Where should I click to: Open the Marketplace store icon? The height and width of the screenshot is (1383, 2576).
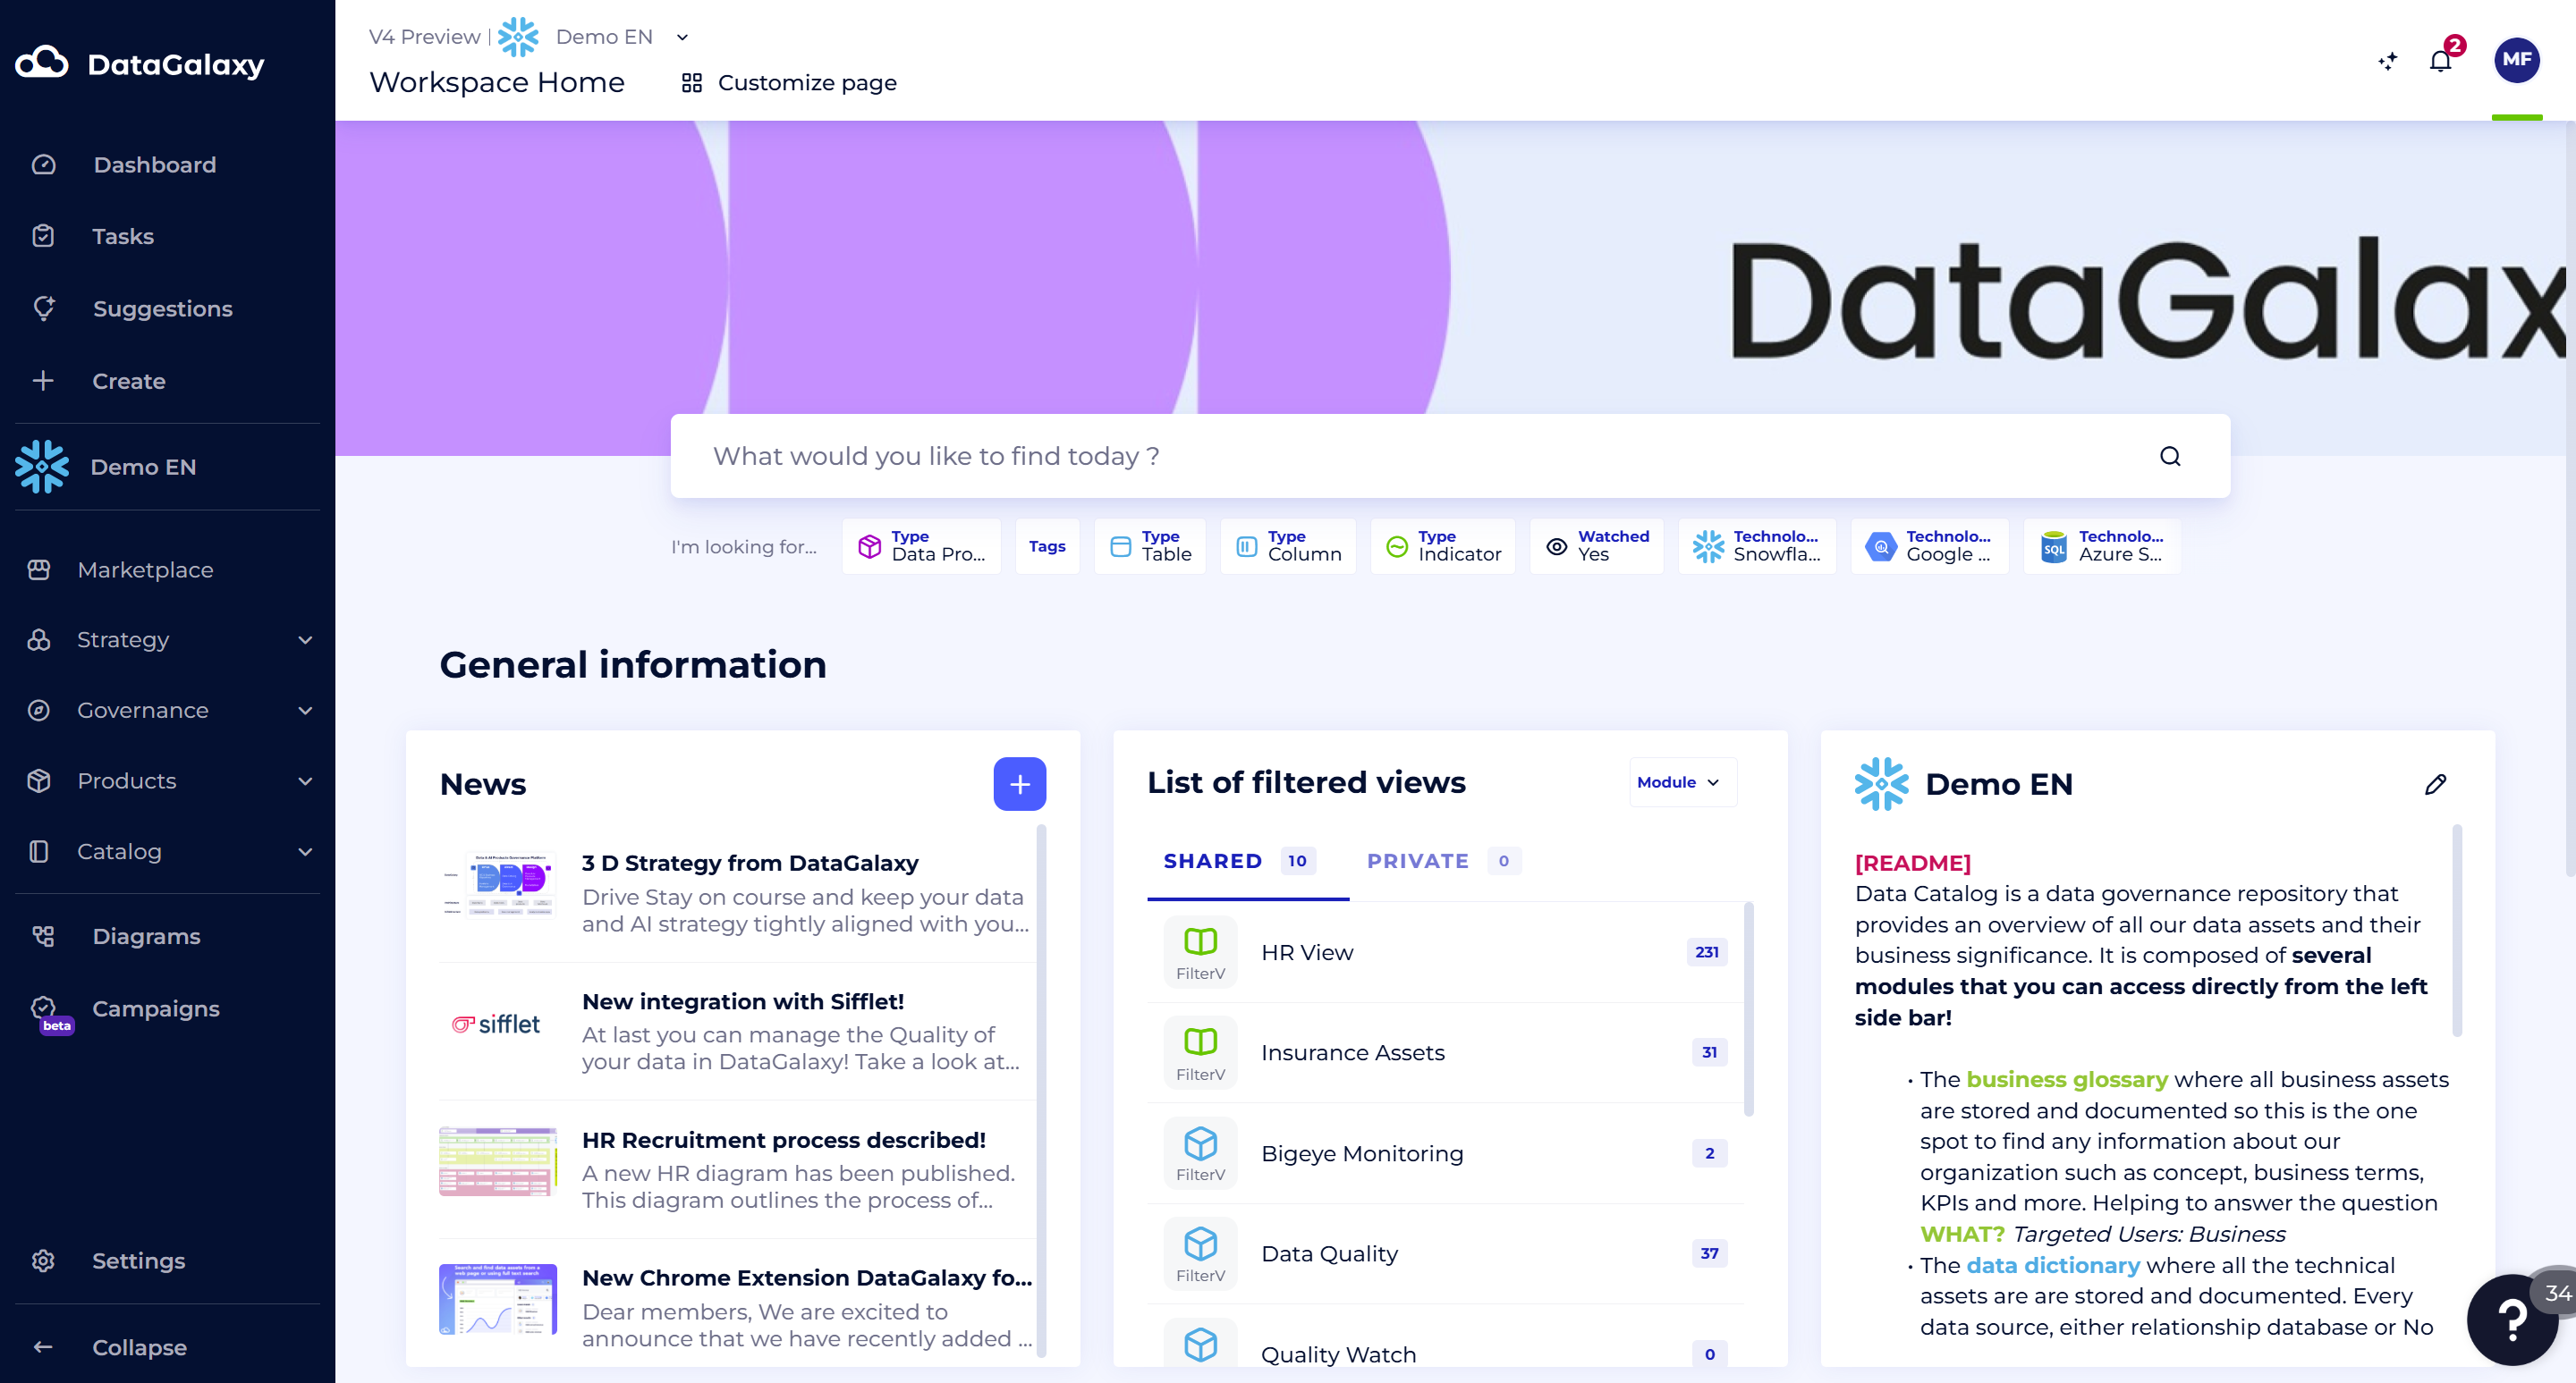click(39, 569)
